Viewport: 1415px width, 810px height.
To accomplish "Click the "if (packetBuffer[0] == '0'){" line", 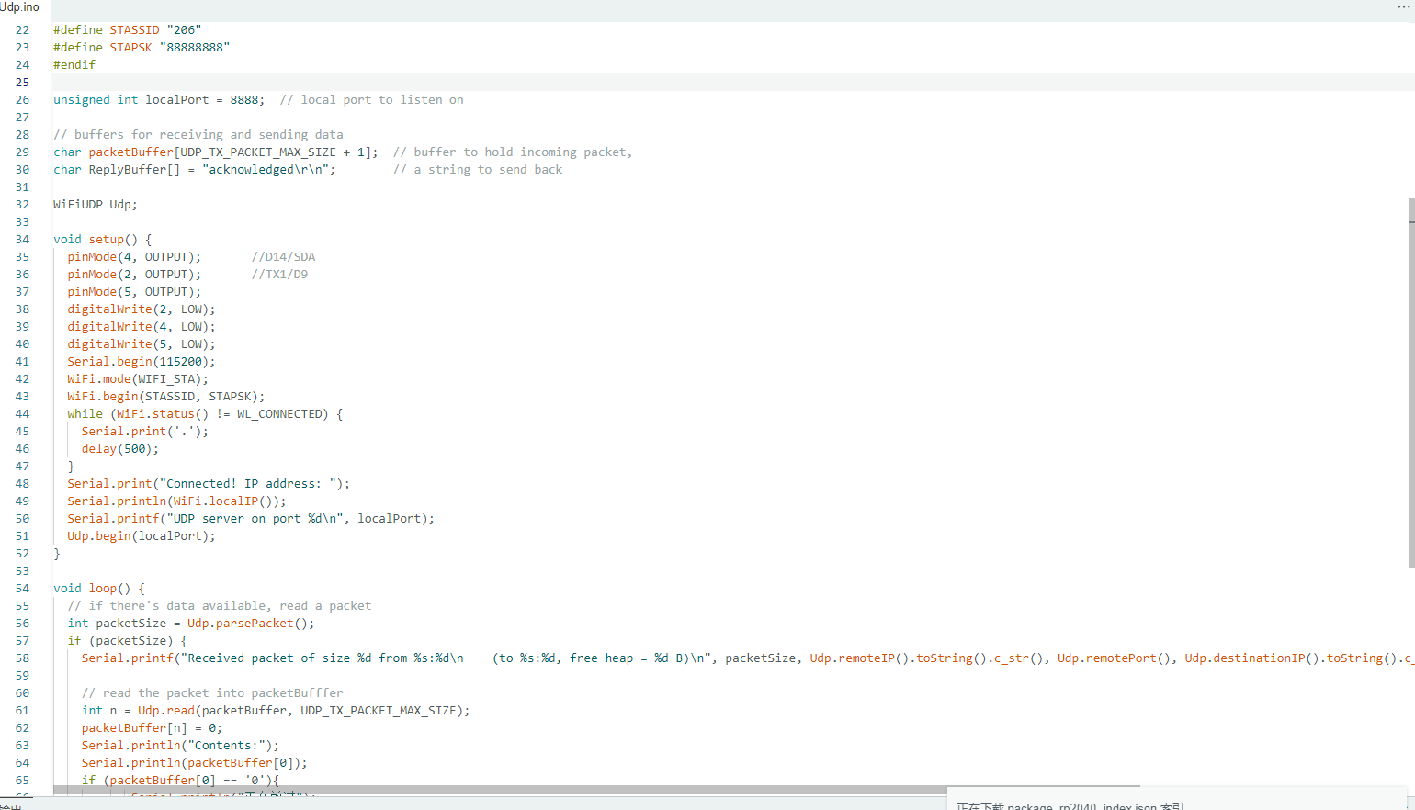I will (180, 780).
